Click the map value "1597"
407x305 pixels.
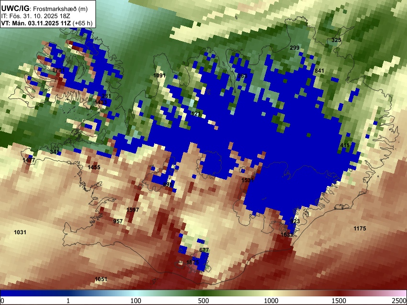coord(133,210)
